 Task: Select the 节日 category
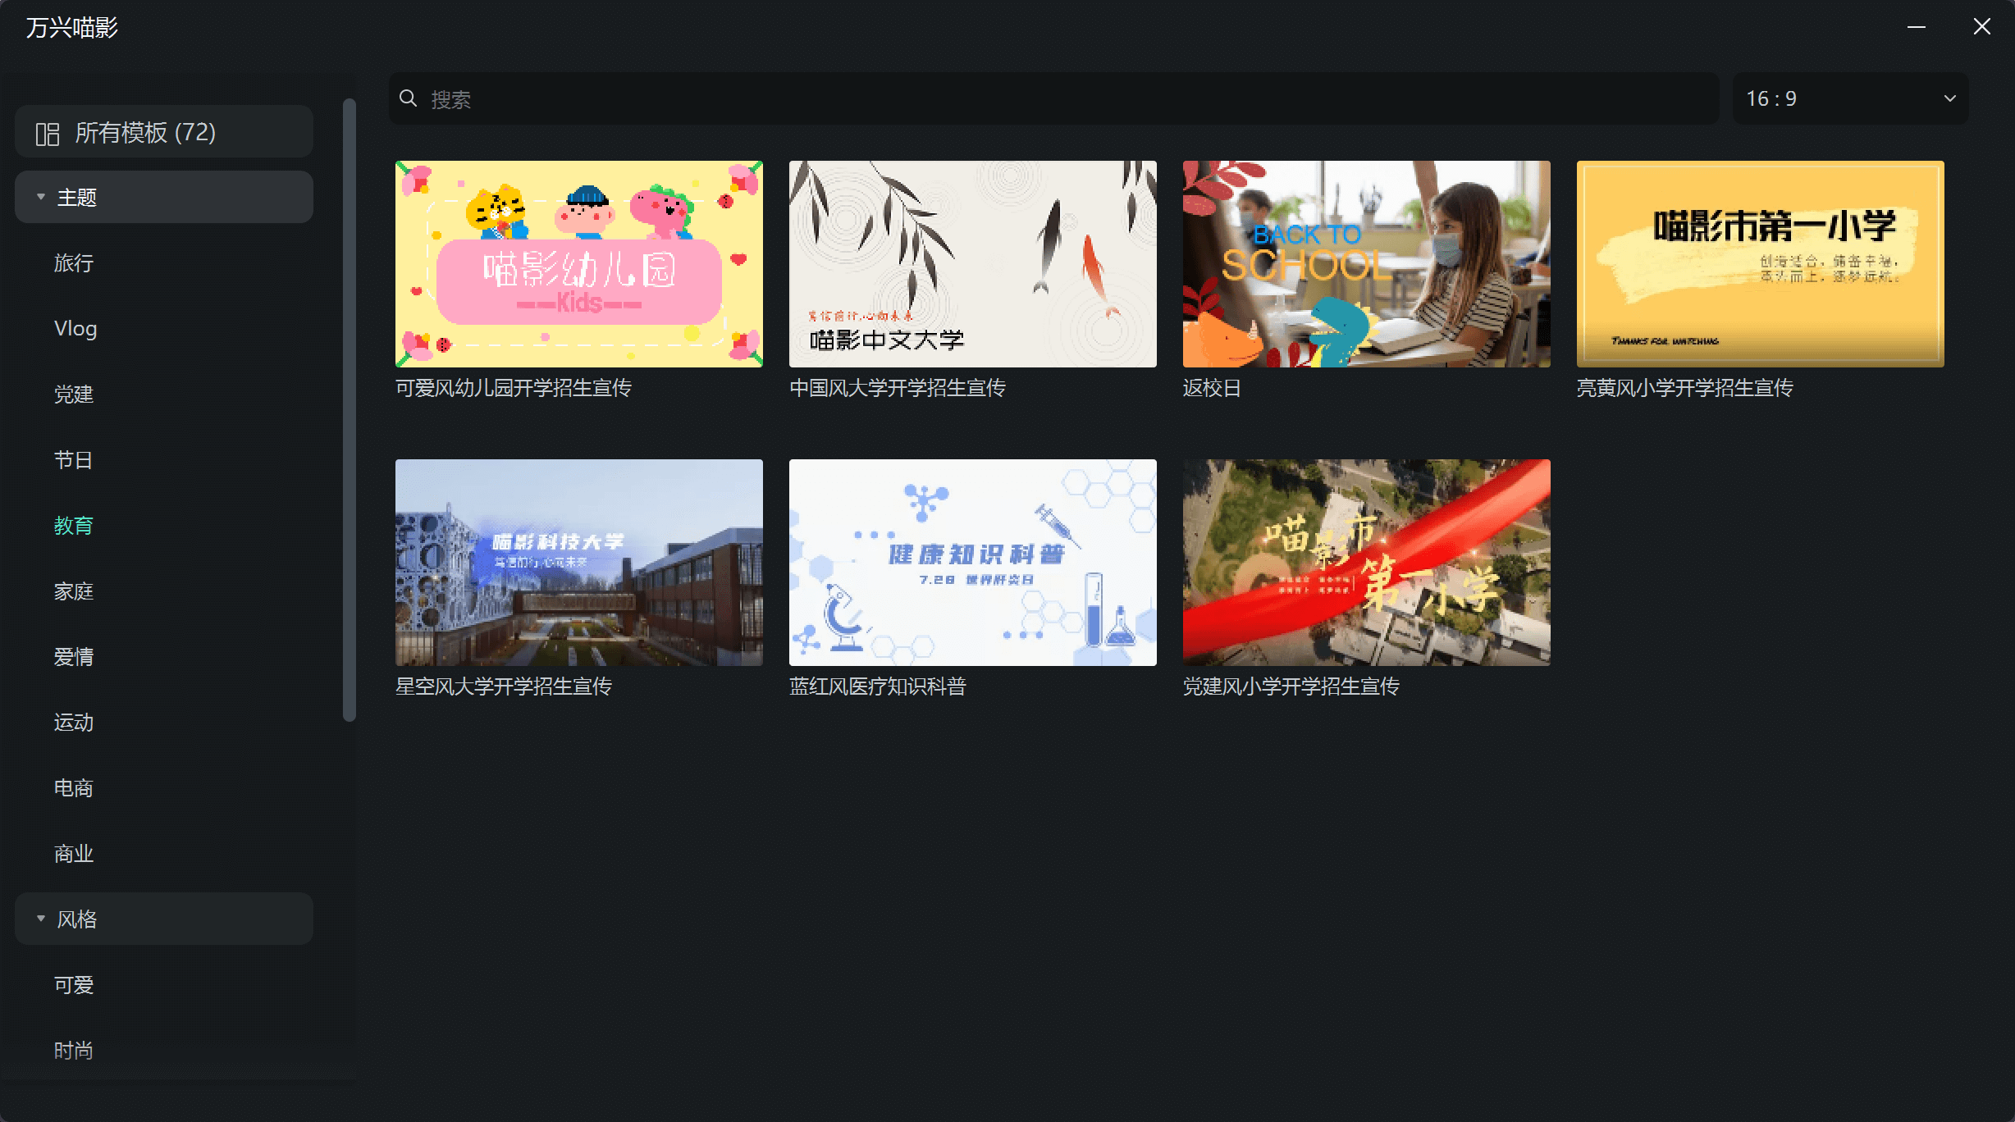(74, 459)
